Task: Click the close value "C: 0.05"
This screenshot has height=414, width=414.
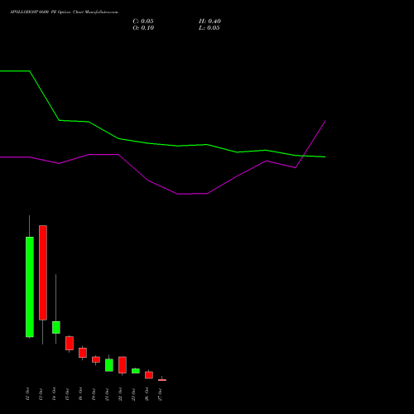Action: (143, 22)
